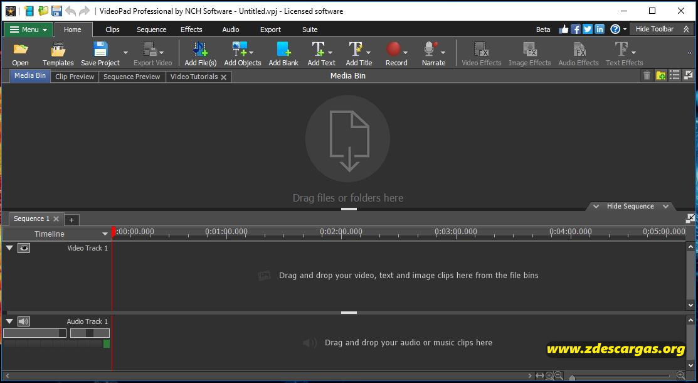
Task: Click the title bar redo arrow
Action: coord(84,11)
